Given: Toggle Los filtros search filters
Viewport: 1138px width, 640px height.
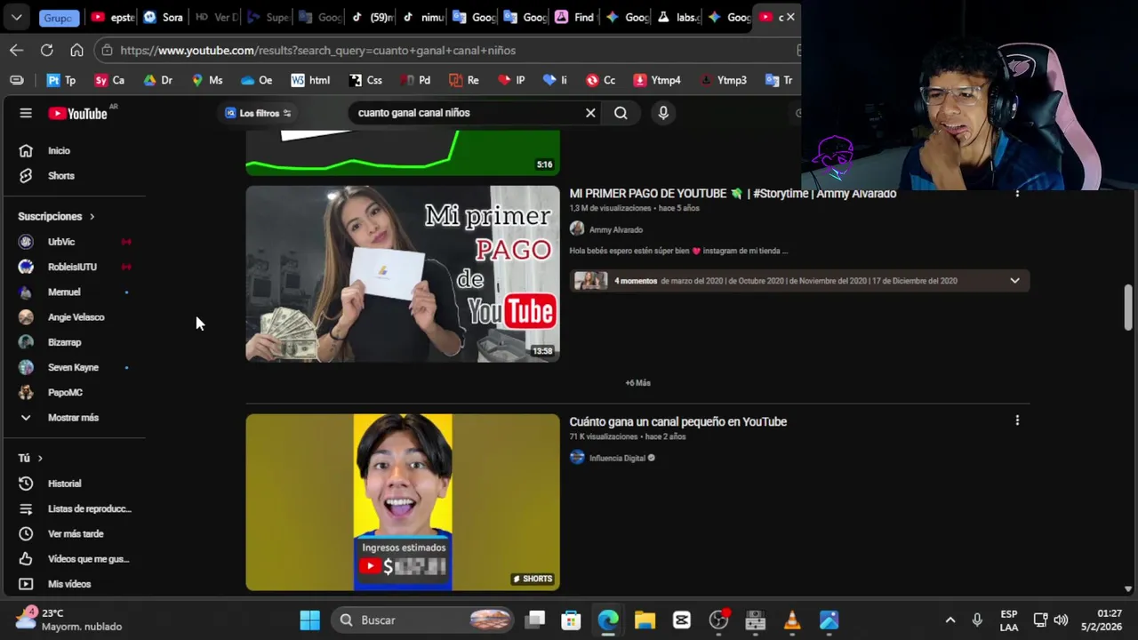Looking at the screenshot, I should pos(258,113).
